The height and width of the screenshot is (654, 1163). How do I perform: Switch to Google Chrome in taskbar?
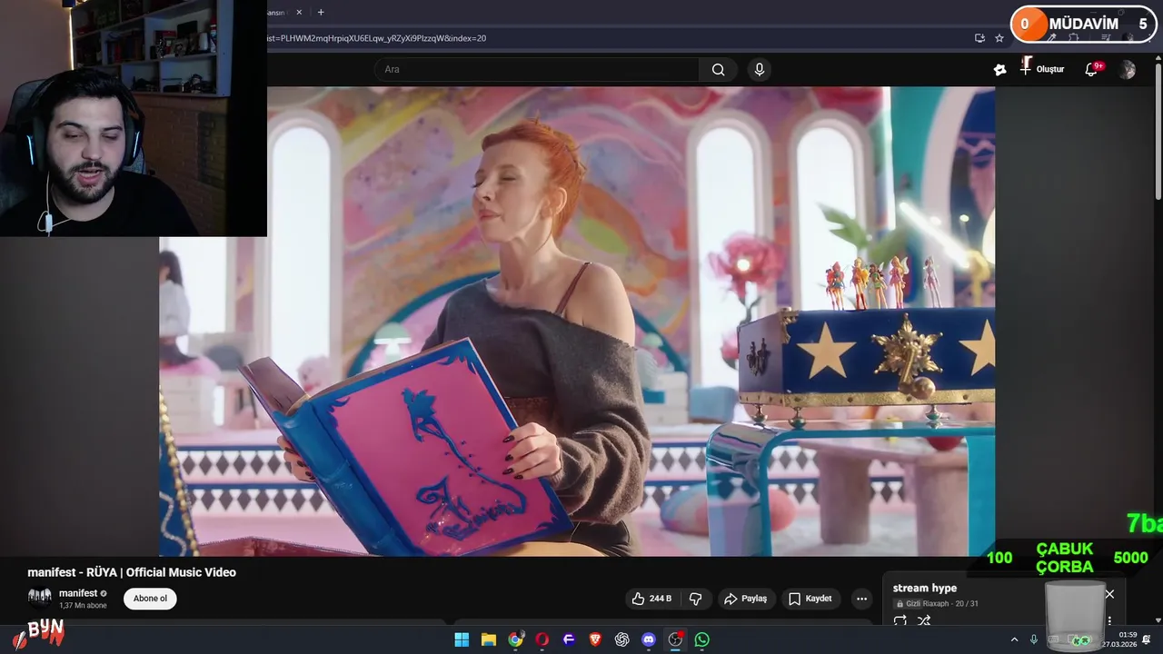pos(515,639)
